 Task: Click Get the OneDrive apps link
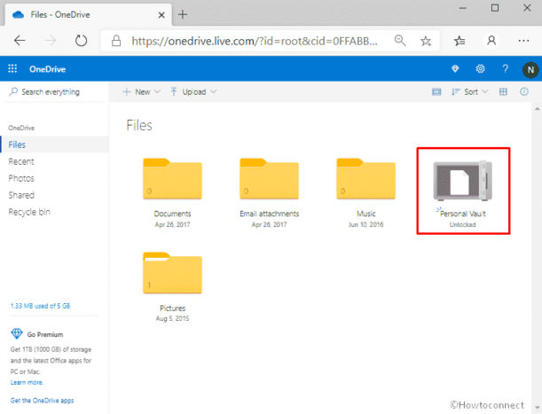[x=42, y=401]
